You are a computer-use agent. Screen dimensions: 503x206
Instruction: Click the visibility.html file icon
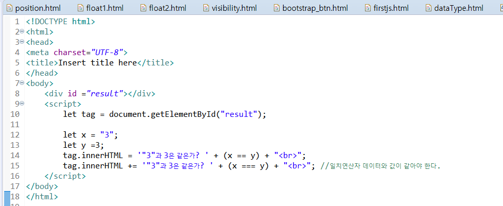tap(206, 8)
